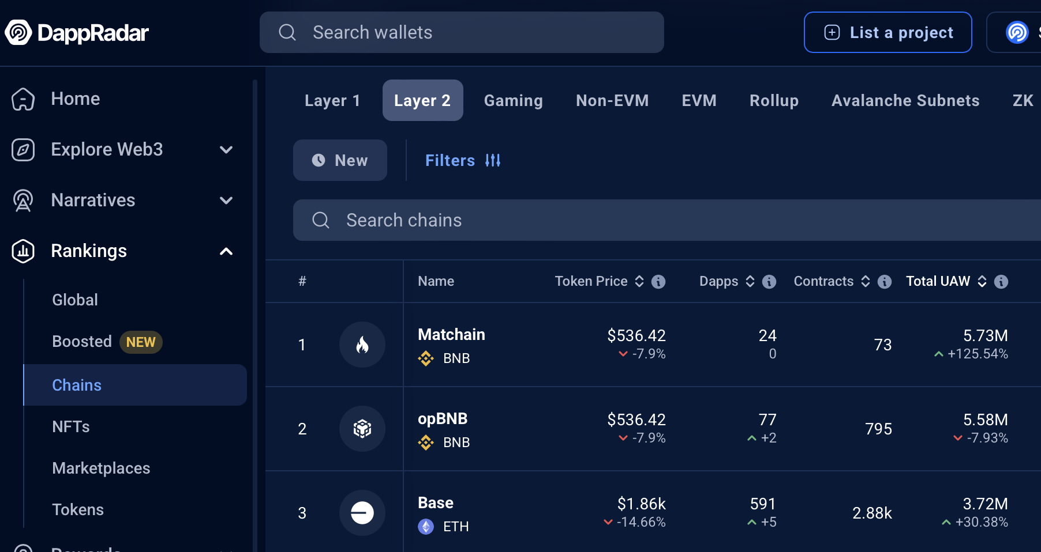Viewport: 1041px width, 552px height.
Task: Switch to the Rollup tab
Action: [x=774, y=100]
